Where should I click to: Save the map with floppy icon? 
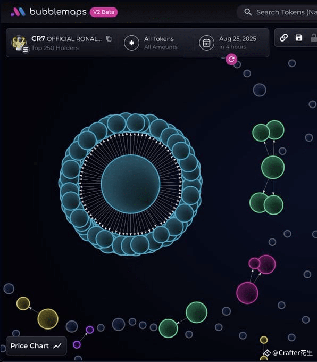[299, 37]
